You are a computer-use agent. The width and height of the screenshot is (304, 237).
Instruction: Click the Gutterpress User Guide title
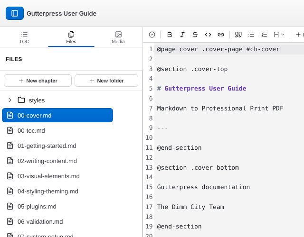pos(61,14)
